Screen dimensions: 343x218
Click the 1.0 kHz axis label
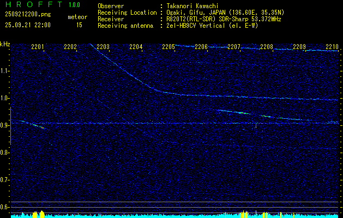5,99
